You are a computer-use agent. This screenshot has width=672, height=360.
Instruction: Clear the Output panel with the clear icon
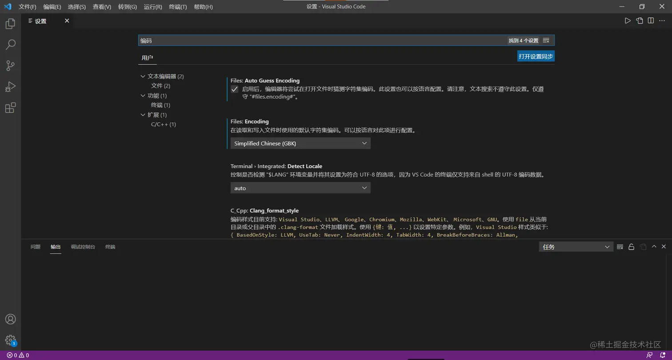620,246
